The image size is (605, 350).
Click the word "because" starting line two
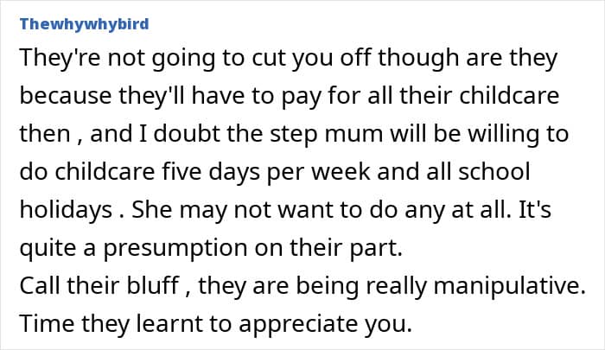[x=58, y=97]
